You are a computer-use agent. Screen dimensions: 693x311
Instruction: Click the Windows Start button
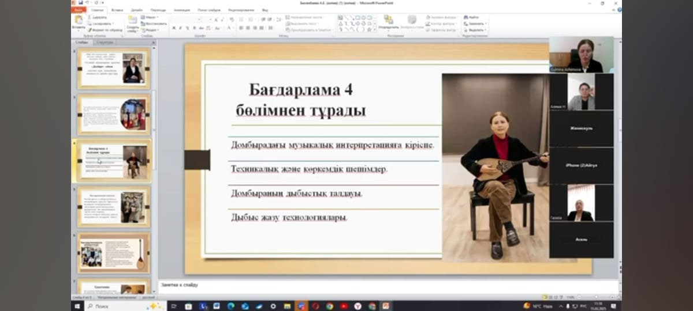pyautogui.click(x=77, y=306)
